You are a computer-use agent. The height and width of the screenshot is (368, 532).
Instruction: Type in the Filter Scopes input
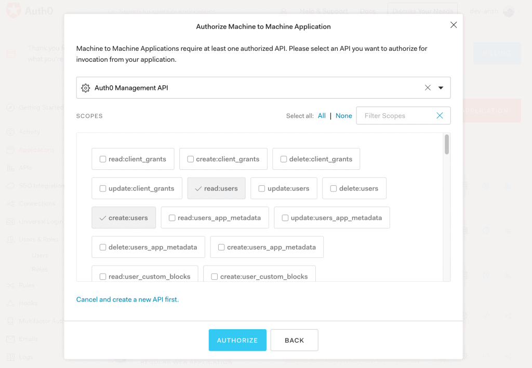click(396, 116)
